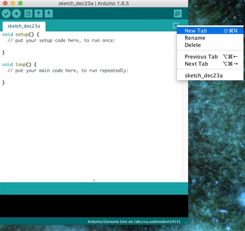The width and height of the screenshot is (245, 231).
Task: Click the Verify checkmark icon
Action: click(6, 13)
